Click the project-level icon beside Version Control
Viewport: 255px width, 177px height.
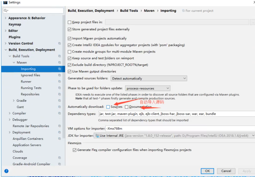[x=59, y=43]
